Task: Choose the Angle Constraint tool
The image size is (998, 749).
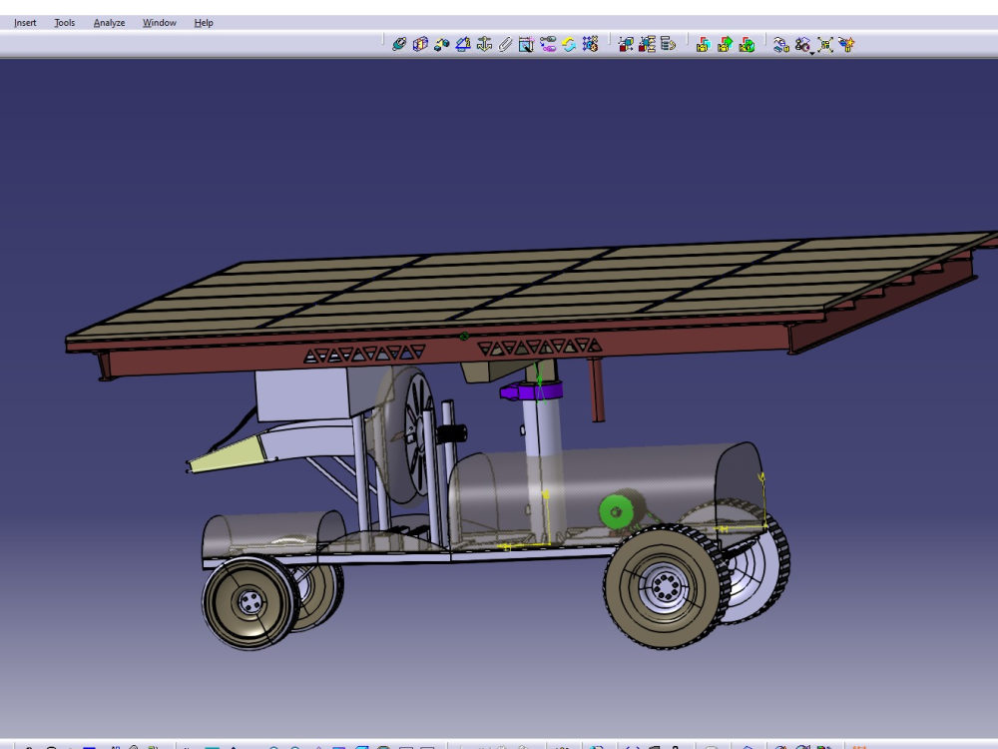Action: pyautogui.click(x=462, y=44)
